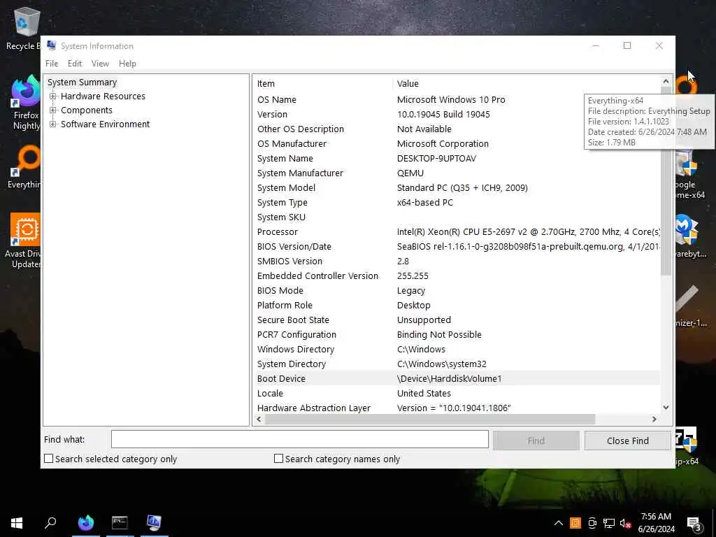This screenshot has width=716, height=537.
Task: Select the System Name row
Action: (x=457, y=159)
